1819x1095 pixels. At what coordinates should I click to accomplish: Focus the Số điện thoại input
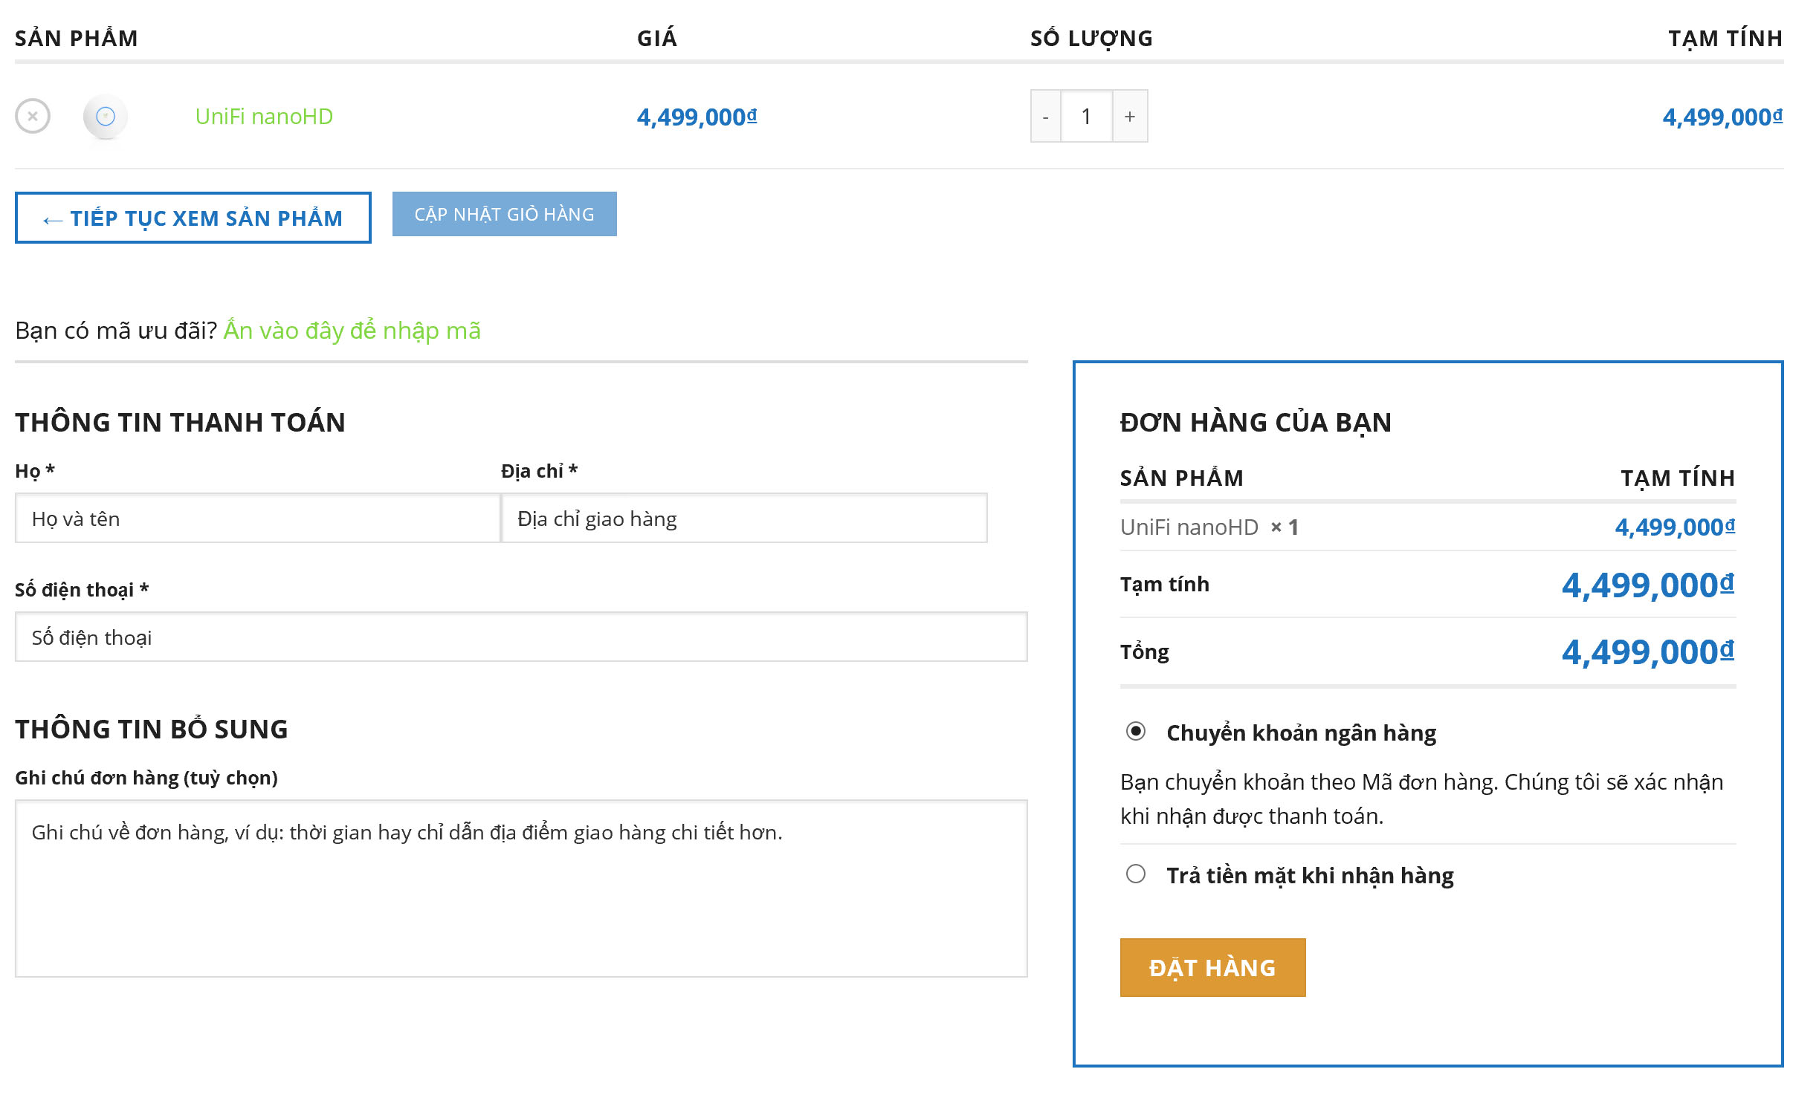point(520,637)
